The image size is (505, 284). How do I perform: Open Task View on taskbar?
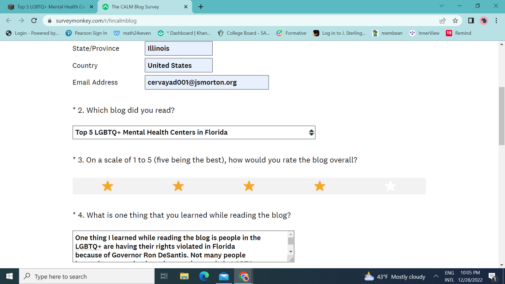point(164,276)
